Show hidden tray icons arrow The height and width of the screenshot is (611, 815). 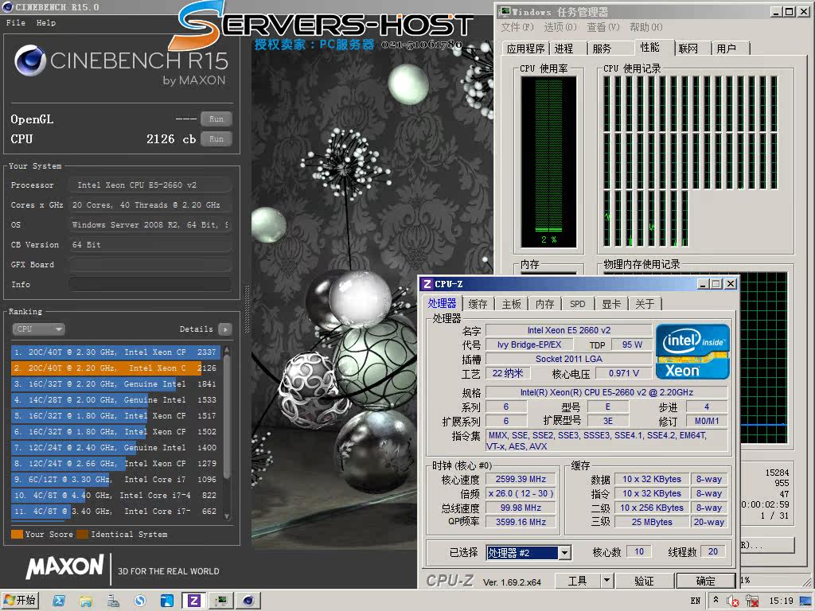(716, 600)
